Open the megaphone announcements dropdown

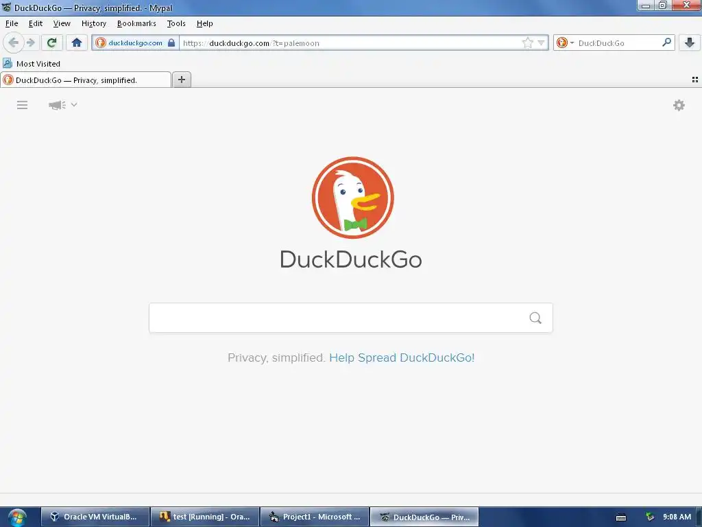pos(62,105)
